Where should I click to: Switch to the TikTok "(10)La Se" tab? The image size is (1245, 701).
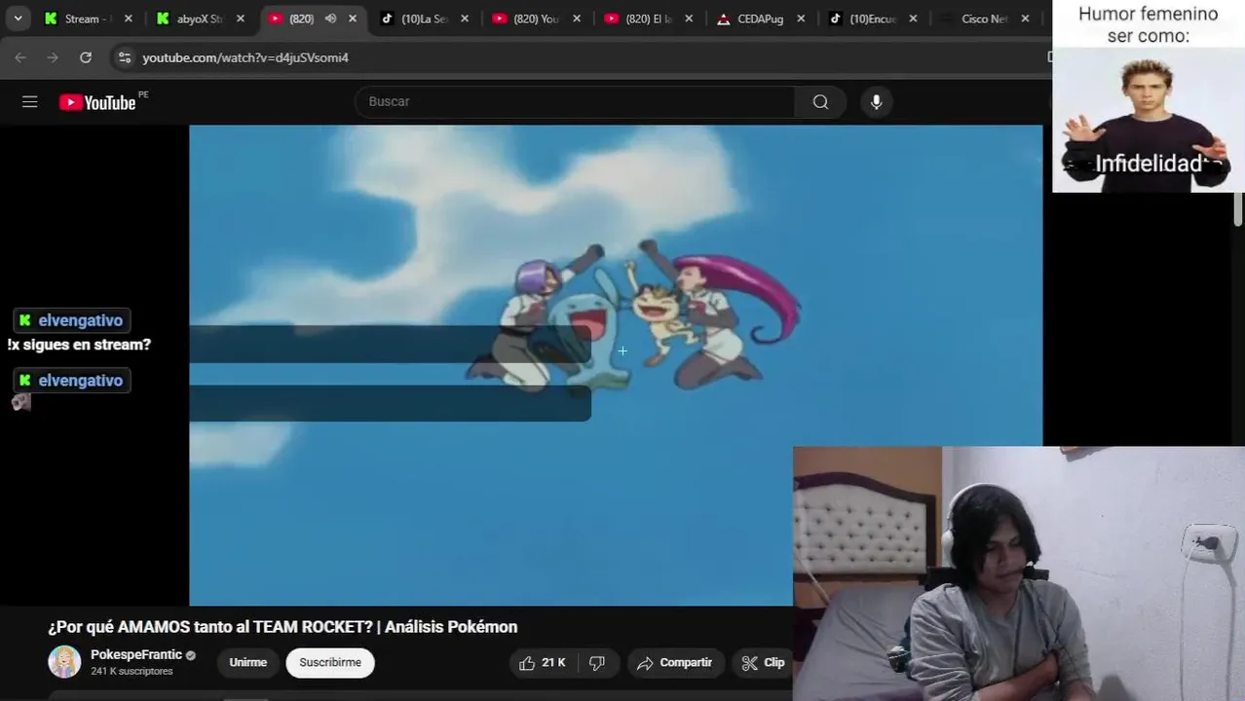coord(425,18)
